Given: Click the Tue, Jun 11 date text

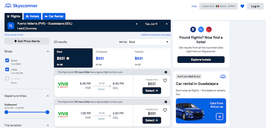Looking at the screenshot, I should tap(151, 24).
